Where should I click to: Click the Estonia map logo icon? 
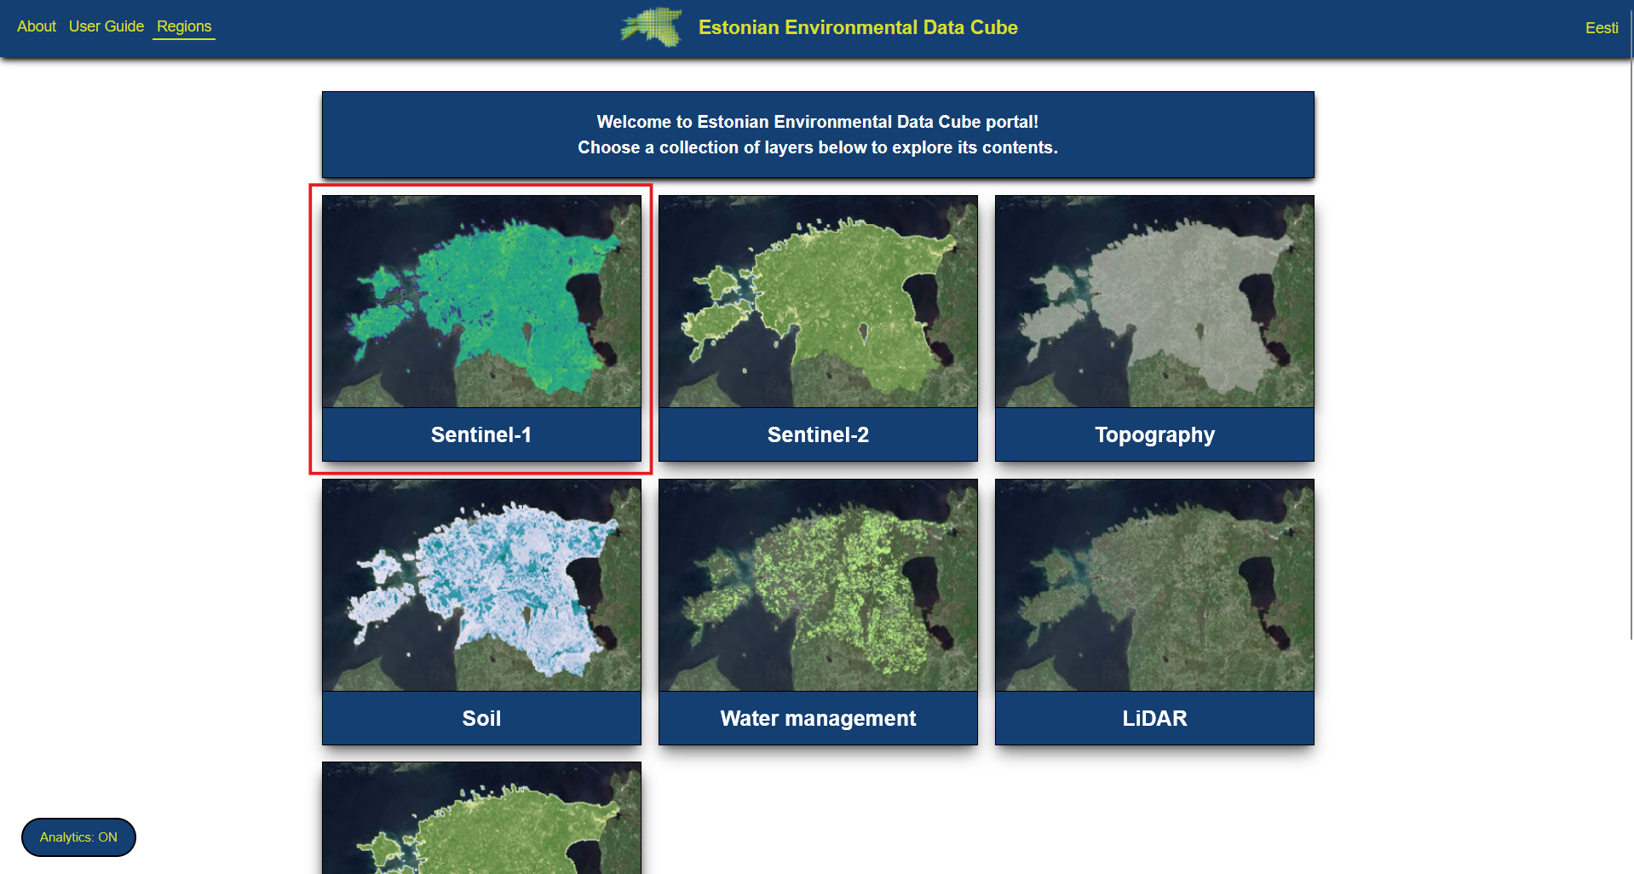(653, 27)
